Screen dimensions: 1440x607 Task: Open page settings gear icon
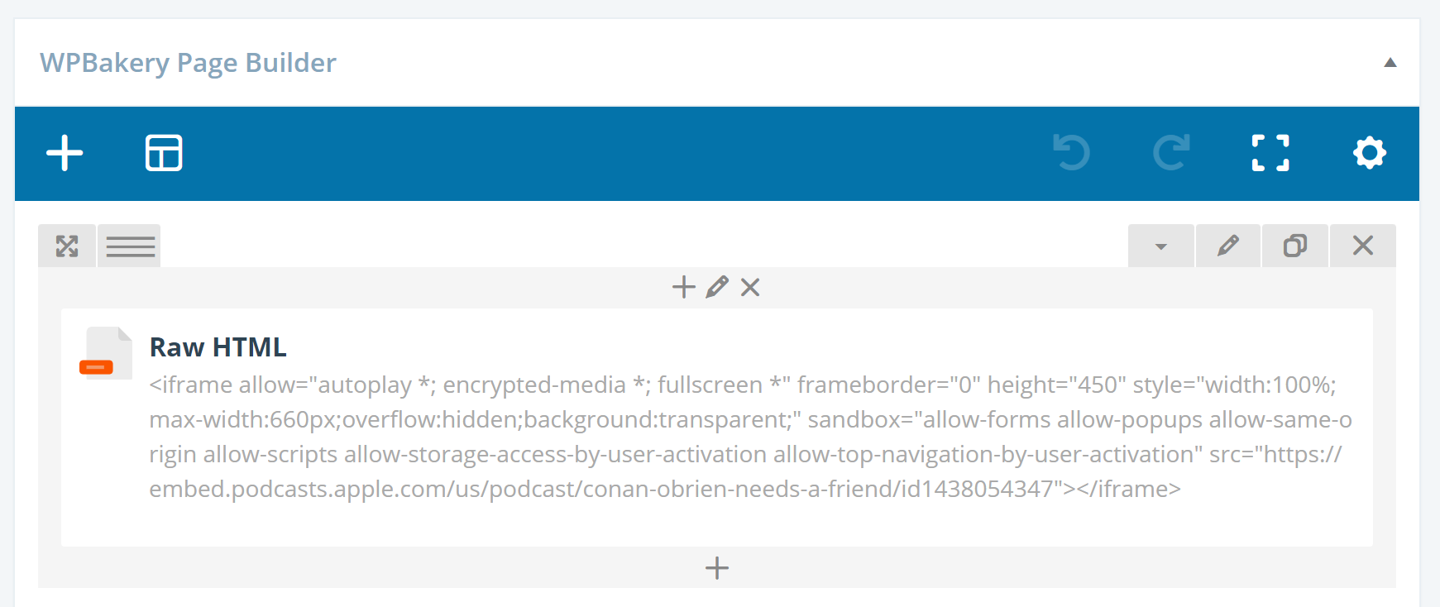tap(1370, 153)
